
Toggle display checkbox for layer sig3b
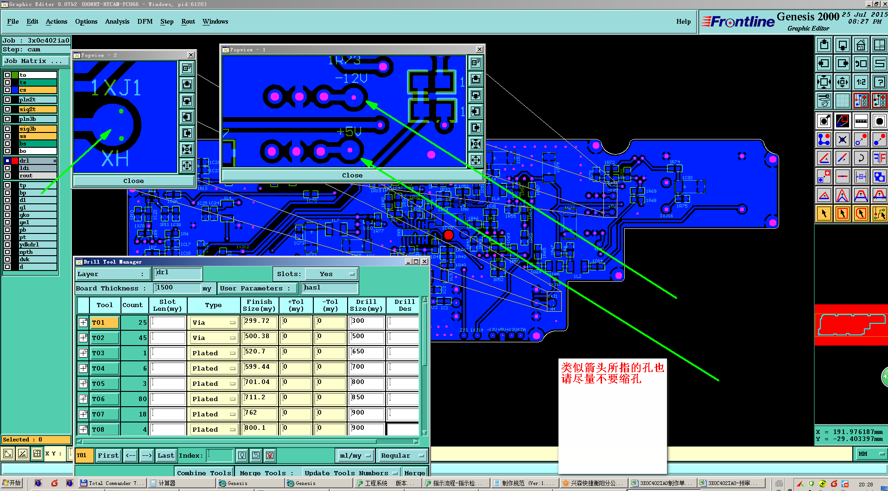click(x=7, y=129)
